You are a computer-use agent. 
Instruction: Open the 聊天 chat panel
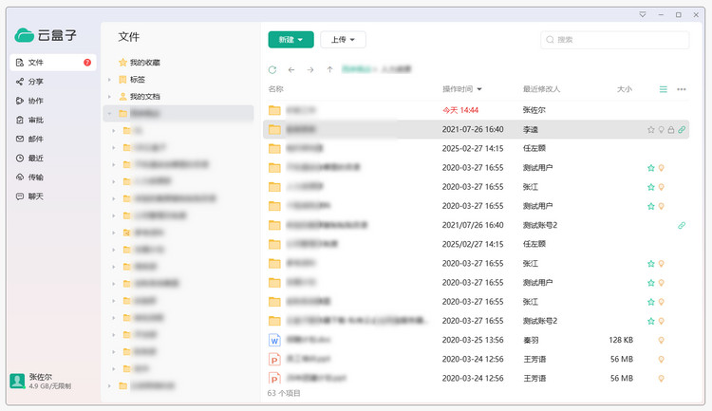click(30, 196)
